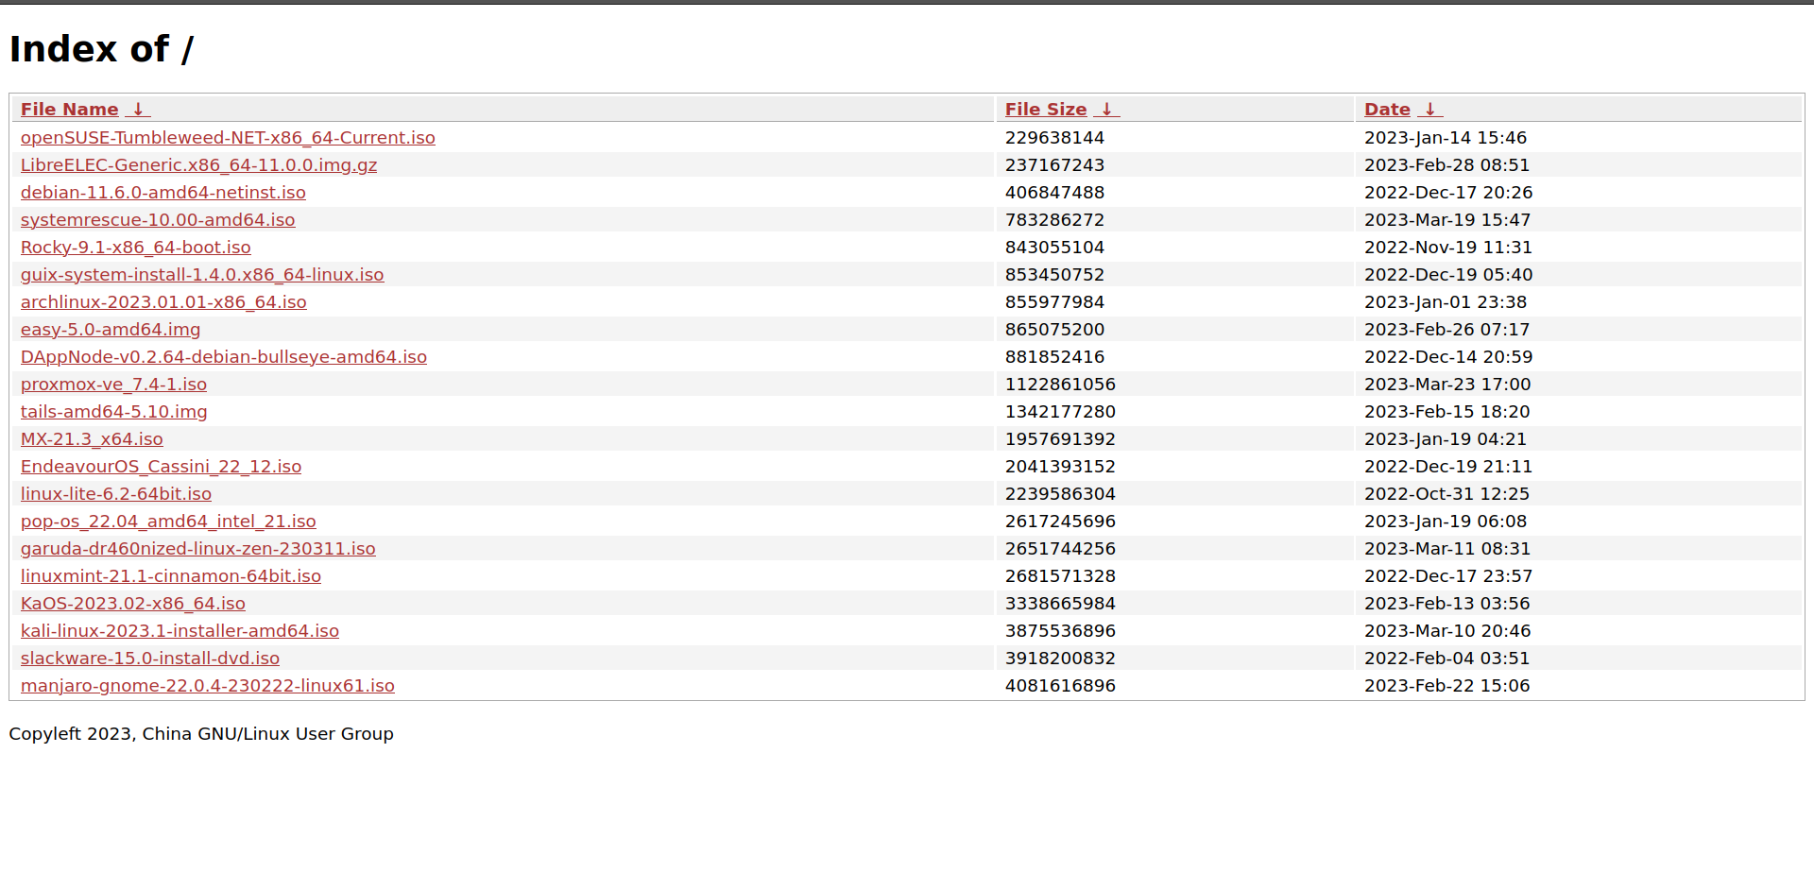Download proxmox-ve_7.4-1.iso

(x=113, y=385)
